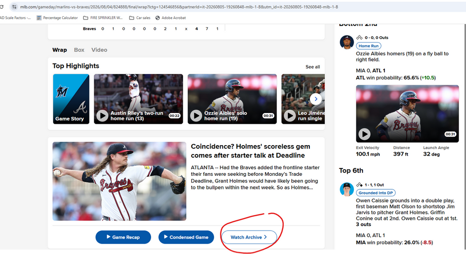Image resolution: width=466 pixels, height=254 pixels.
Task: Switch to the Wrap tab
Action: (x=60, y=50)
